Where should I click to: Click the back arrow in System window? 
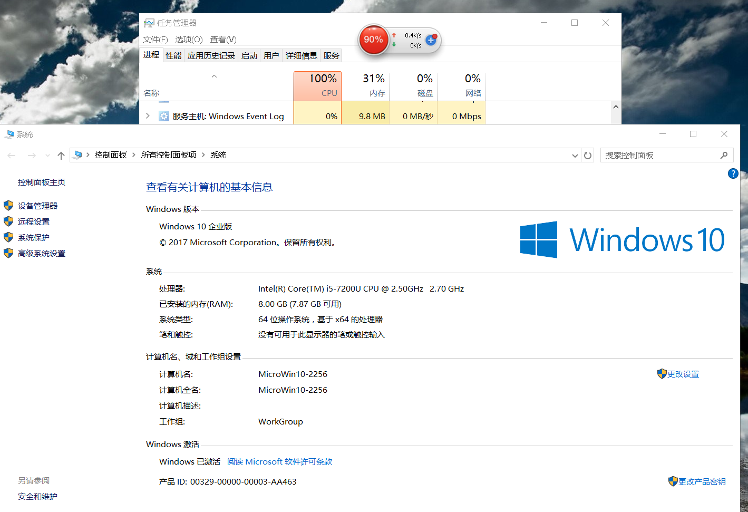click(x=12, y=156)
